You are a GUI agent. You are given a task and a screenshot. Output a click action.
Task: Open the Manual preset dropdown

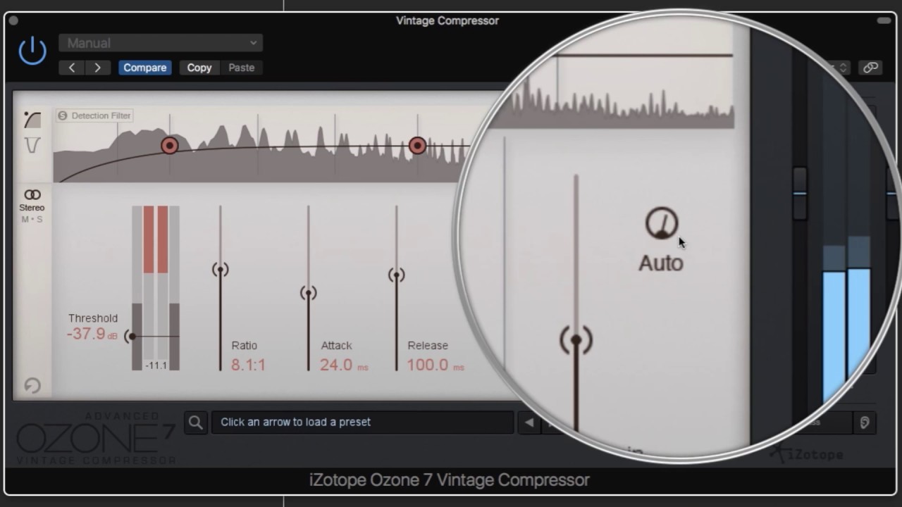click(161, 43)
